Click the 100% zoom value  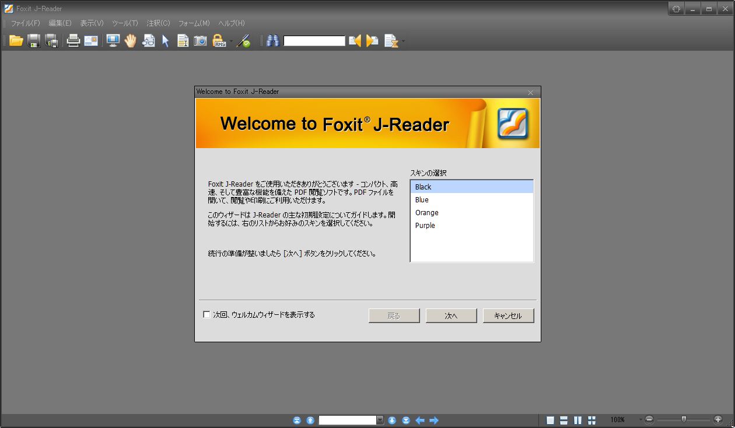click(x=618, y=420)
